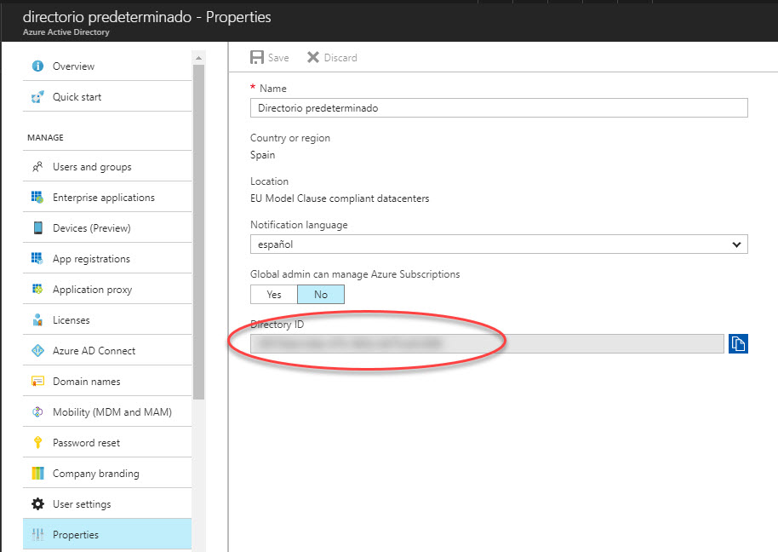Click the Password reset key icon
The height and width of the screenshot is (552, 778).
[37, 442]
